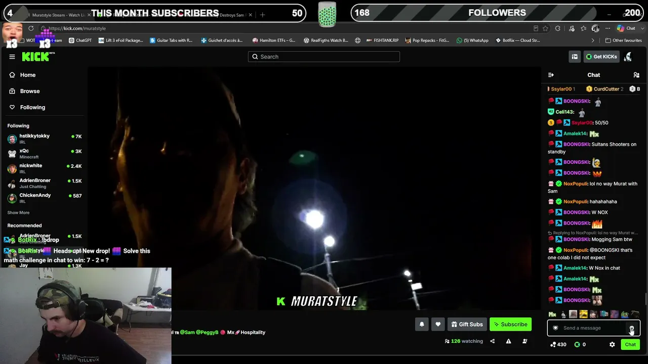Focus the Kick Search box
The width and height of the screenshot is (648, 364).
(x=324, y=57)
